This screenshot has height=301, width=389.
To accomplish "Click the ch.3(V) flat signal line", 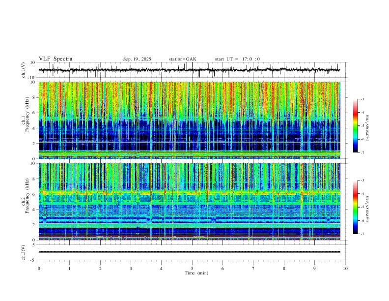I will click(189, 252).
